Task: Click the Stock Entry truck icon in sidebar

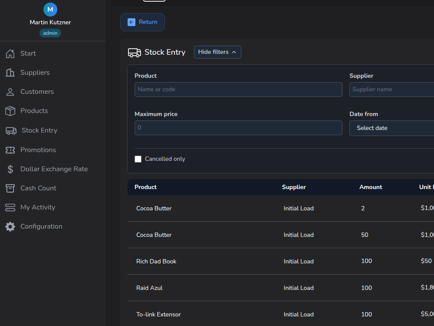Action: coord(11,130)
